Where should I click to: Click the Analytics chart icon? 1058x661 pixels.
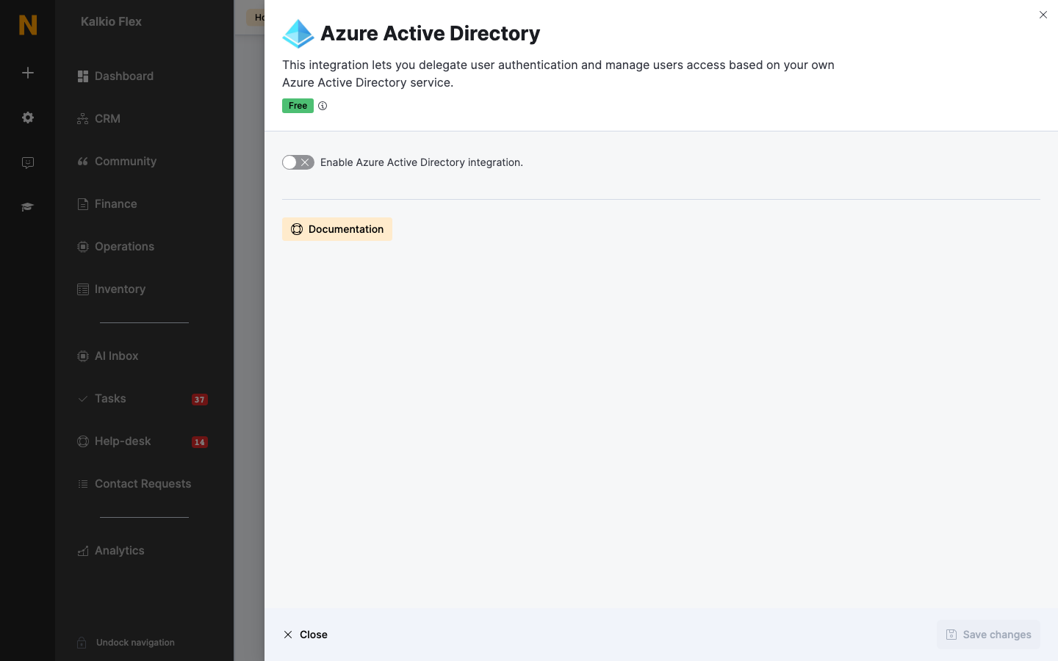83,551
